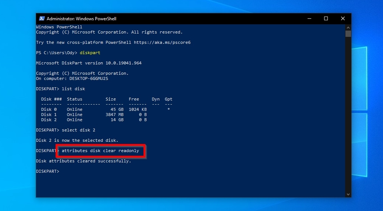Click the last empty DISKPART> prompt
383x211 pixels.
coord(47,171)
